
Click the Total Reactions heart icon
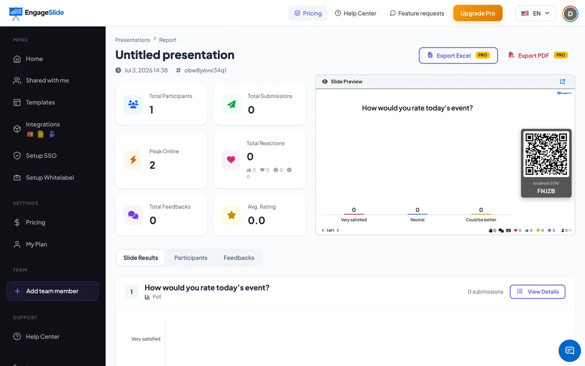pos(231,160)
